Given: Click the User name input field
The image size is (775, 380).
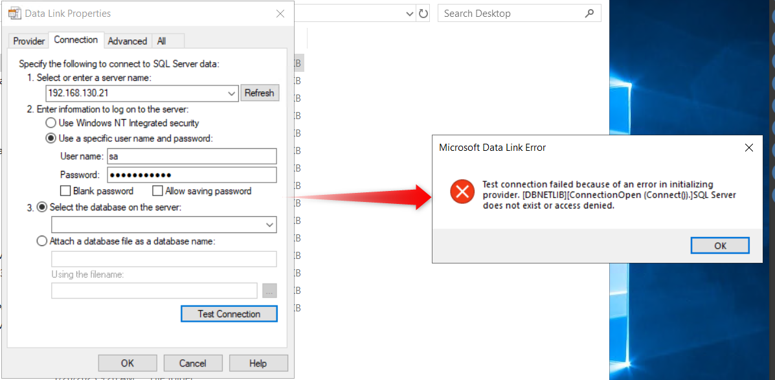Looking at the screenshot, I should [192, 156].
